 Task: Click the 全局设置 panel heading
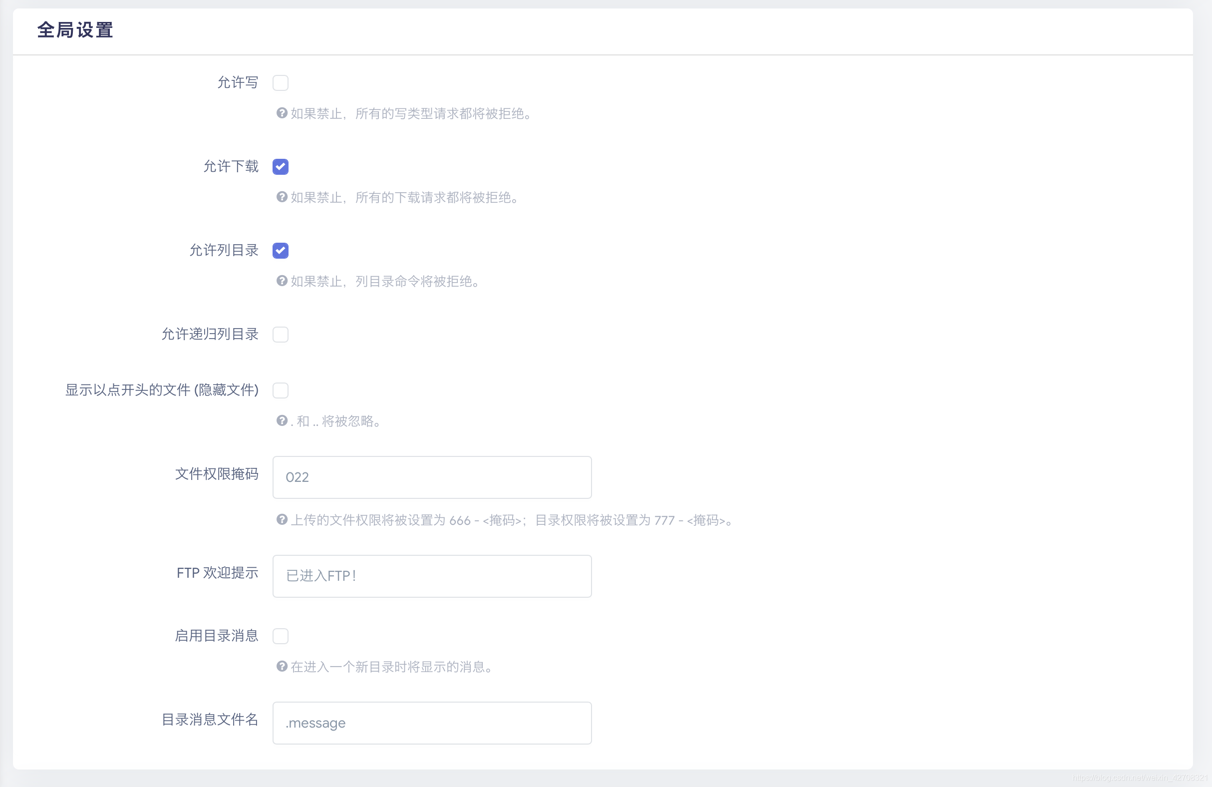point(75,30)
